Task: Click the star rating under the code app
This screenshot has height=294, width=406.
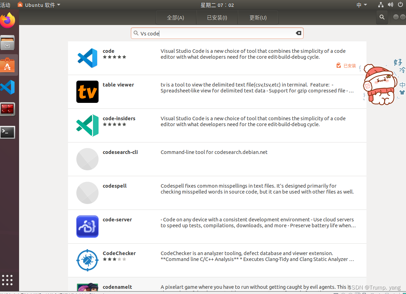Action: pyautogui.click(x=115, y=57)
